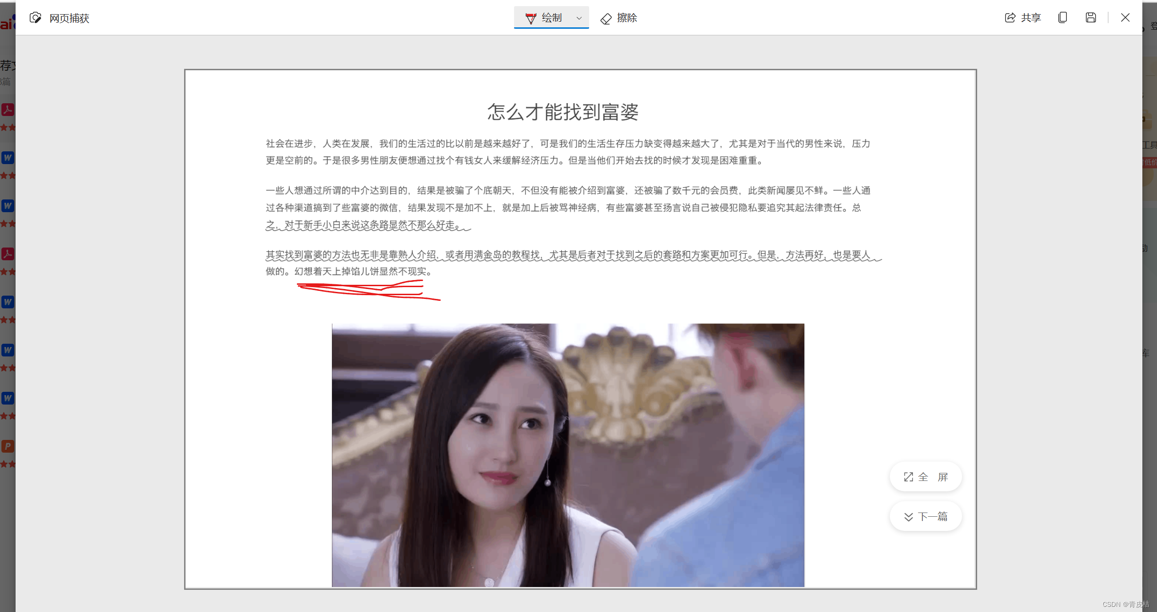1157x612 pixels.
Task: Expand the Draw color options chevron
Action: 579,18
